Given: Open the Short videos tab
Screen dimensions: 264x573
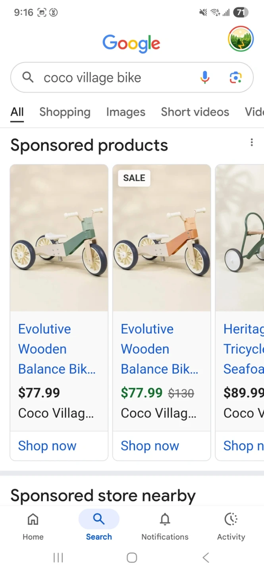Looking at the screenshot, I should point(195,112).
